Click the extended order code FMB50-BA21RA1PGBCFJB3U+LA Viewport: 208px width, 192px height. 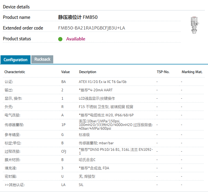point(92,28)
